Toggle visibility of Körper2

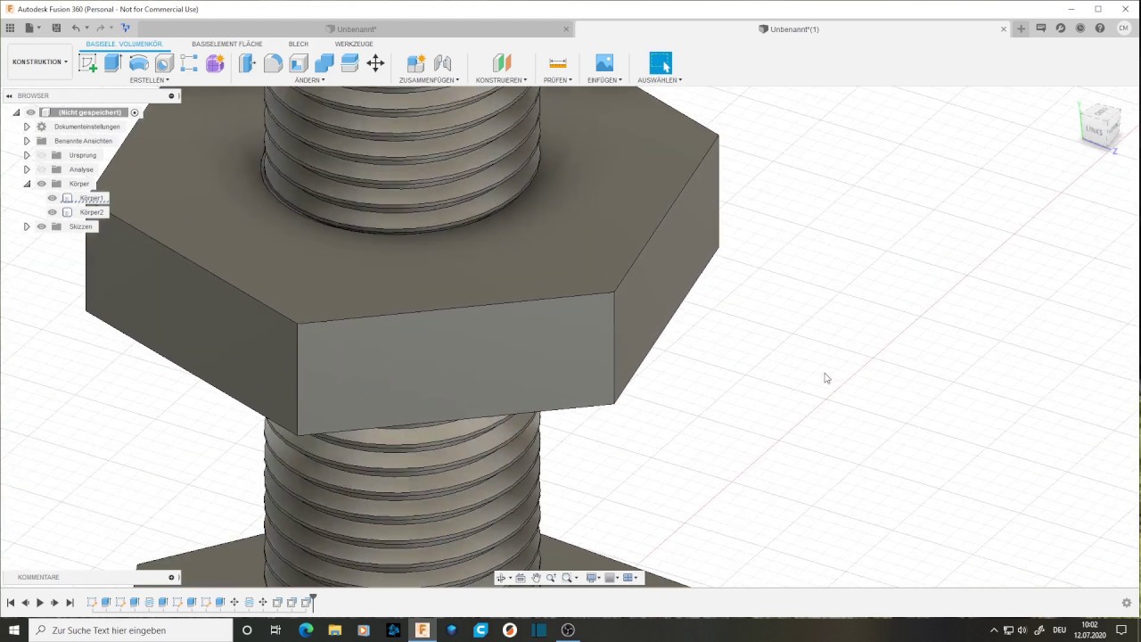point(53,212)
